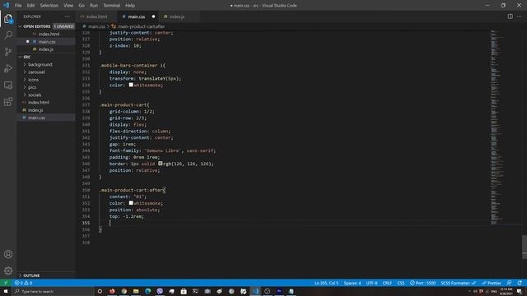Expand the Outline section
This screenshot has height=296, width=527.
tap(31, 275)
